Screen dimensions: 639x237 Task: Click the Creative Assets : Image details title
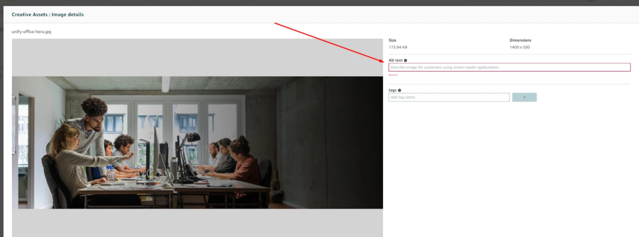(47, 14)
